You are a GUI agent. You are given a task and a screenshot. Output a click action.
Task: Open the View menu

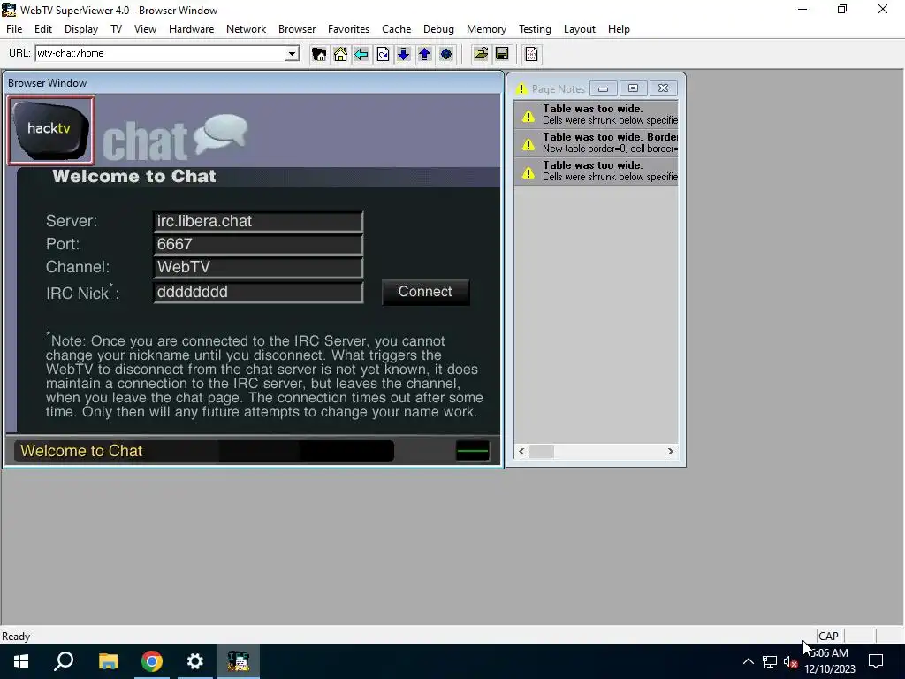(146, 29)
